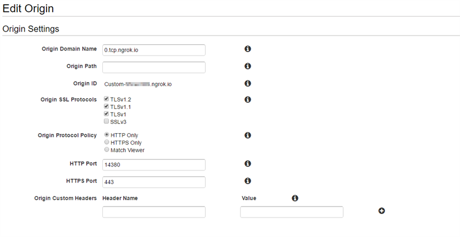Viewport: 460px width, 237px height.
Task: Click info icon for Origin Path
Action: pyautogui.click(x=248, y=67)
